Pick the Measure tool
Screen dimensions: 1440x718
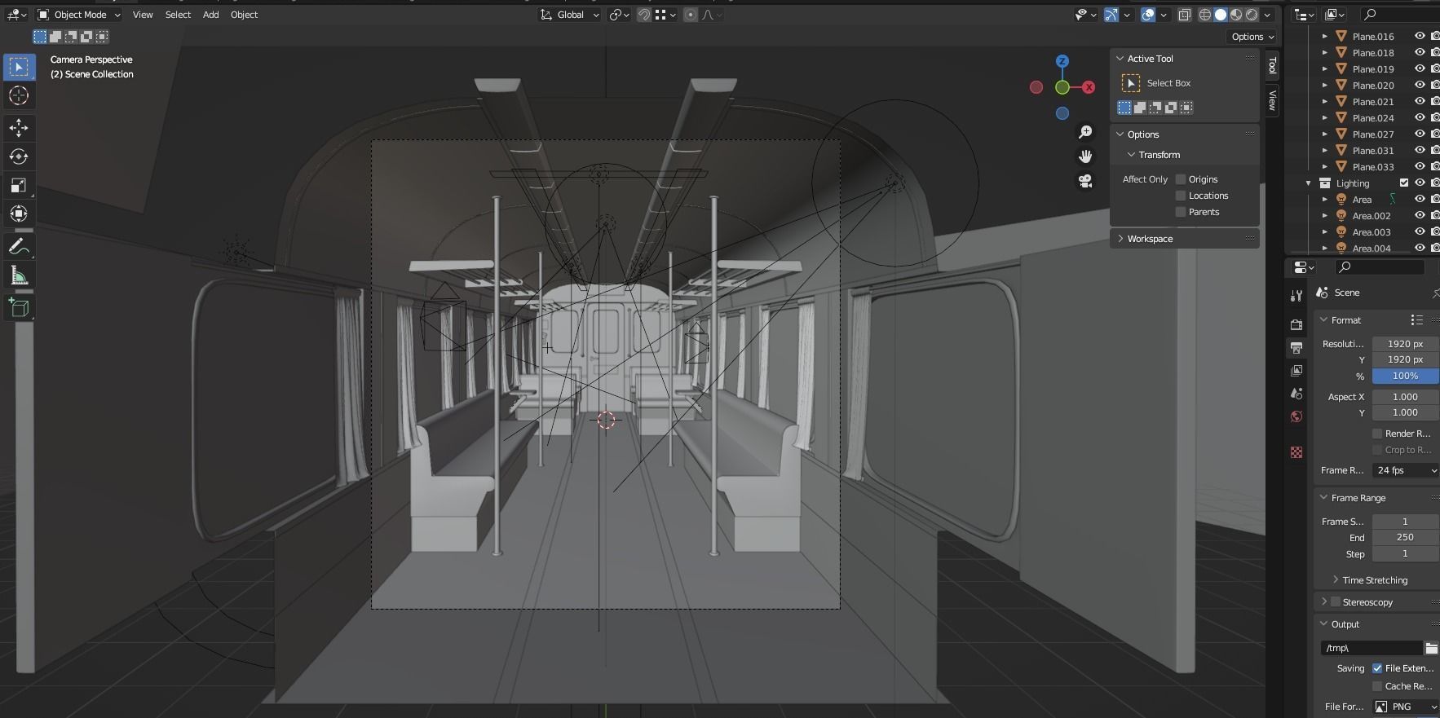click(19, 275)
